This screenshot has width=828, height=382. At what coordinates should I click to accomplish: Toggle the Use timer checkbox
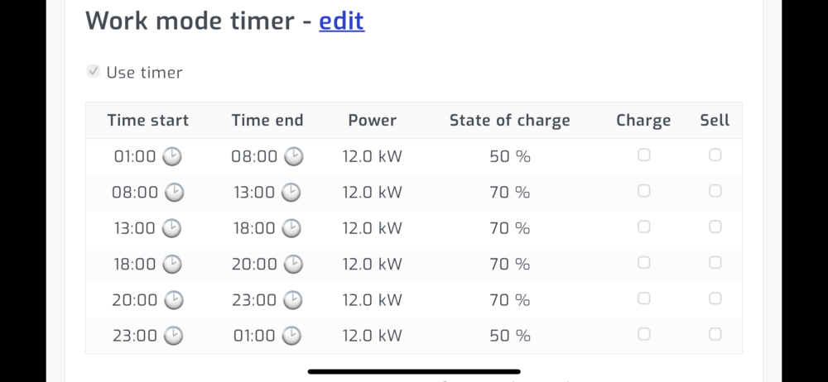point(94,72)
